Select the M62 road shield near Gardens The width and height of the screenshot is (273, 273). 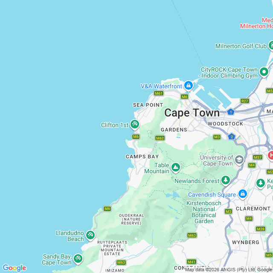point(160,138)
